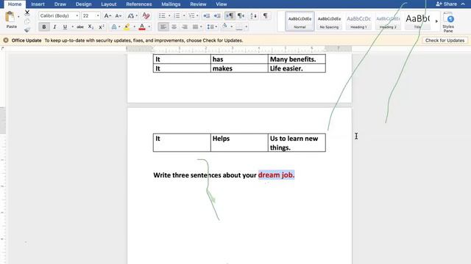Clear all formatting icon
The height and width of the screenshot is (264, 471).
coord(146,16)
